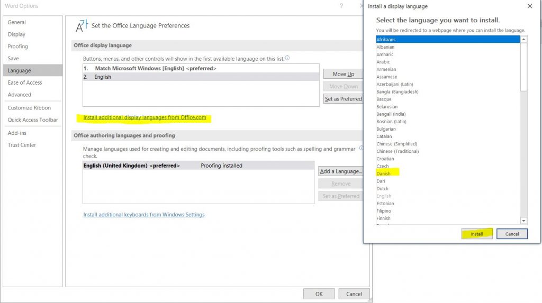Click info icon beside display language description
This screenshot has width=542, height=303.
click(287, 58)
